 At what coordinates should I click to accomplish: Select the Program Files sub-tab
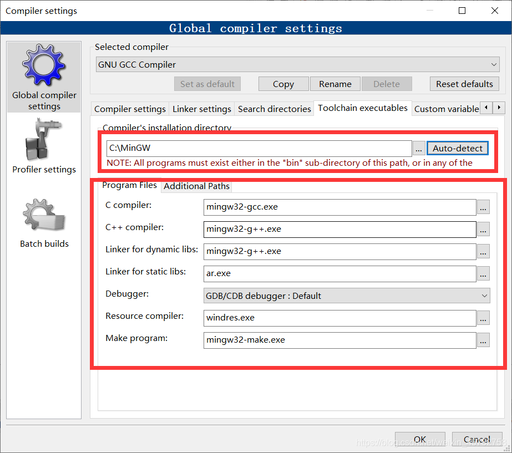pos(129,185)
